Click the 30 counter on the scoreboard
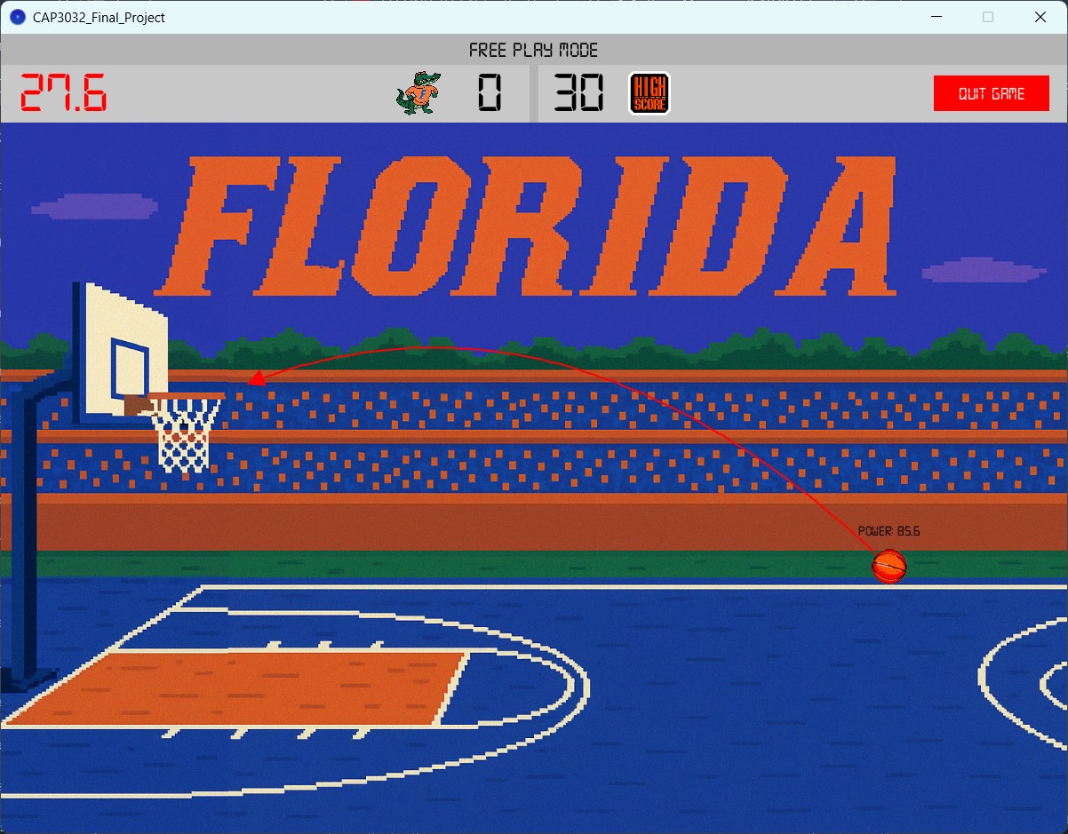Screen dimensions: 1068x834 578,92
